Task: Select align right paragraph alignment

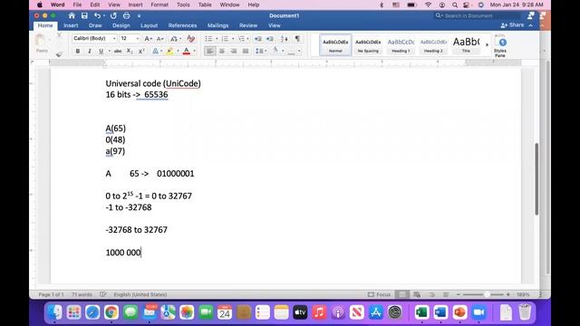Action: (234, 52)
